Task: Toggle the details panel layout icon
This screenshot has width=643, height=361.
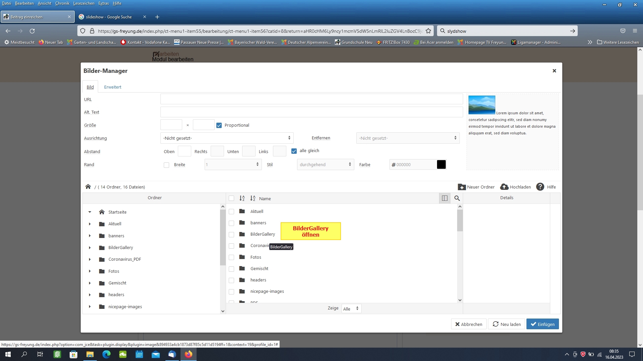Action: tap(444, 198)
